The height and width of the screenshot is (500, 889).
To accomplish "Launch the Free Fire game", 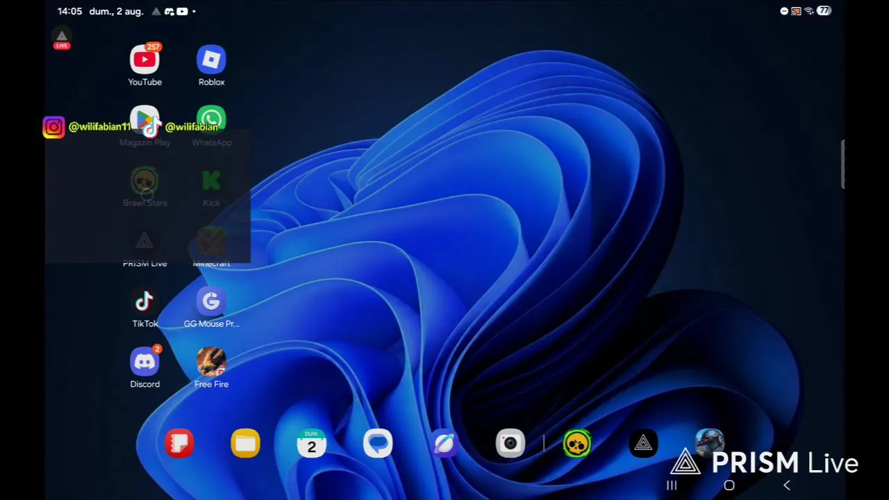I will [211, 362].
